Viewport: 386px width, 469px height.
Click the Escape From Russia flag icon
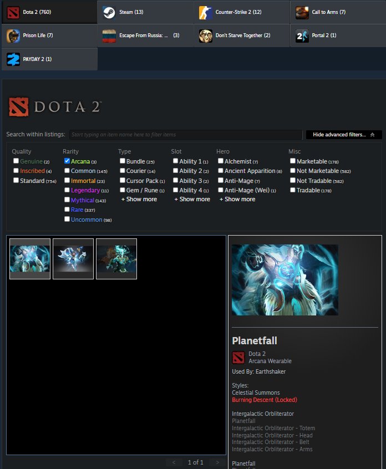[x=109, y=35]
